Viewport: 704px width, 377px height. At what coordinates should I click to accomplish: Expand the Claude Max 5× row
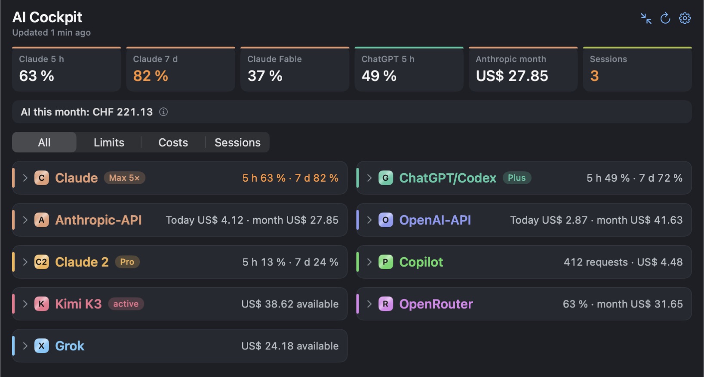pyautogui.click(x=25, y=178)
